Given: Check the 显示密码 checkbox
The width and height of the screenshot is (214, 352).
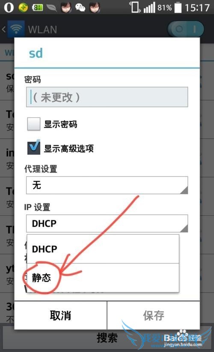Looking at the screenshot, I should [34, 124].
